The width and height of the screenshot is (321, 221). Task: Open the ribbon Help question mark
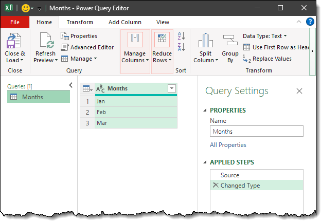(310, 22)
